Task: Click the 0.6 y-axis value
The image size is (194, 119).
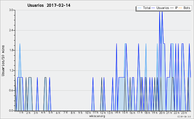Action: pyautogui.click(x=11, y=90)
